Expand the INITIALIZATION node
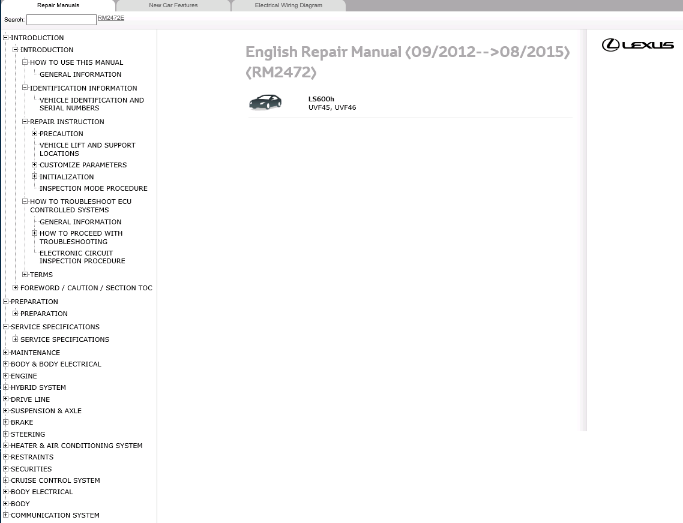This screenshot has width=683, height=523. pos(34,176)
